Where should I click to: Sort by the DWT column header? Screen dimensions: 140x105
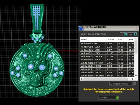[x=122, y=39]
